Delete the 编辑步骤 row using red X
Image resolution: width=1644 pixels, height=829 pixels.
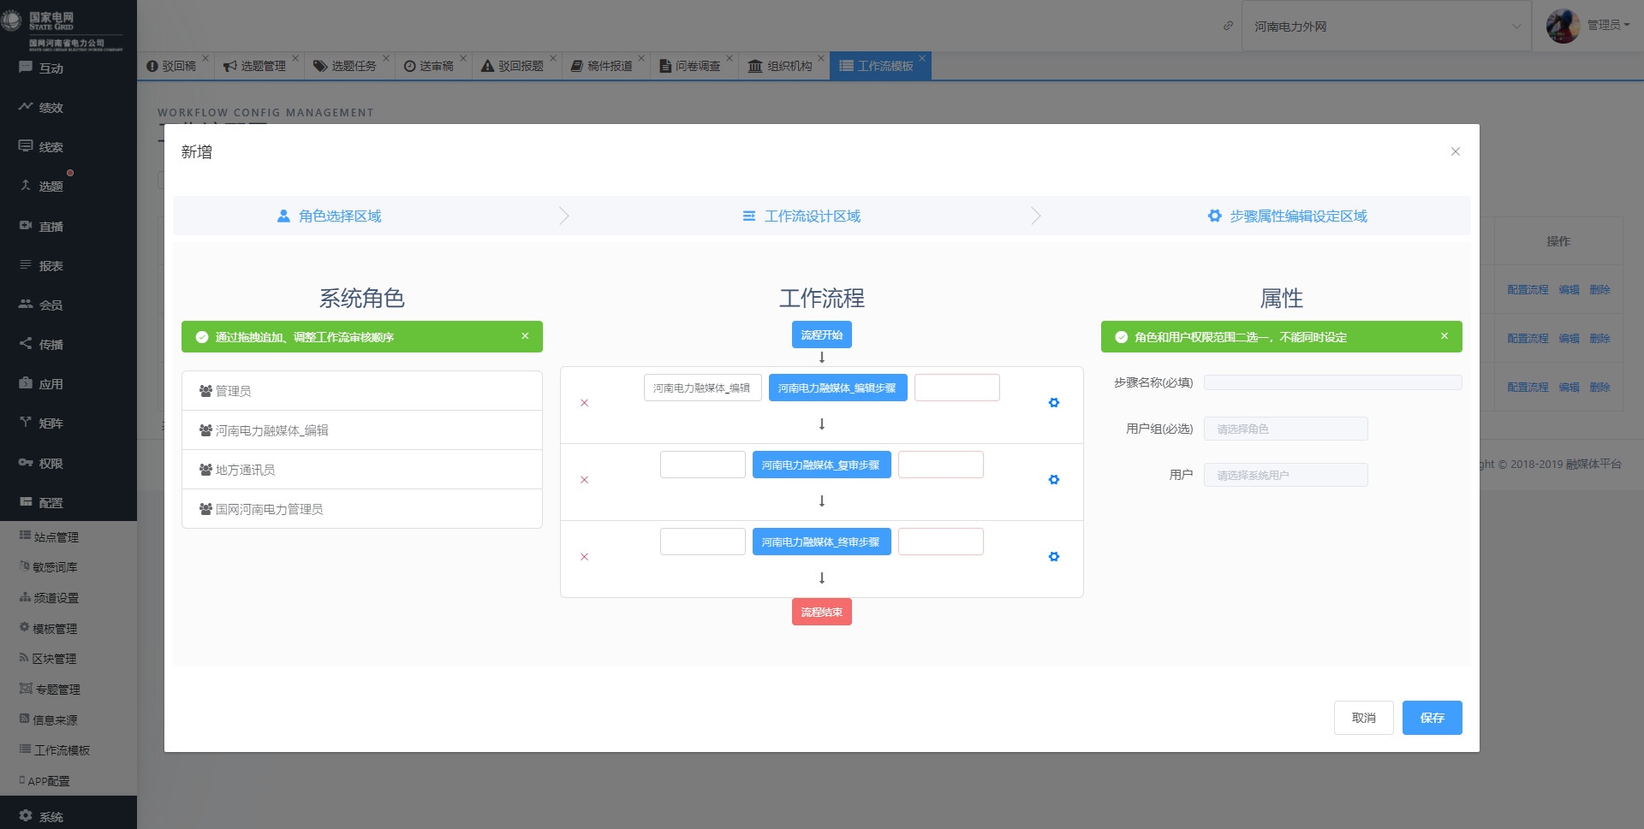[585, 403]
